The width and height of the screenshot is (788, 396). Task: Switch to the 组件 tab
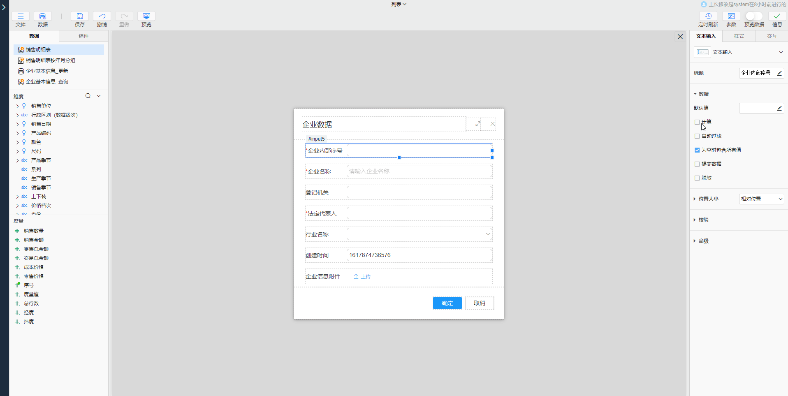[x=83, y=36]
